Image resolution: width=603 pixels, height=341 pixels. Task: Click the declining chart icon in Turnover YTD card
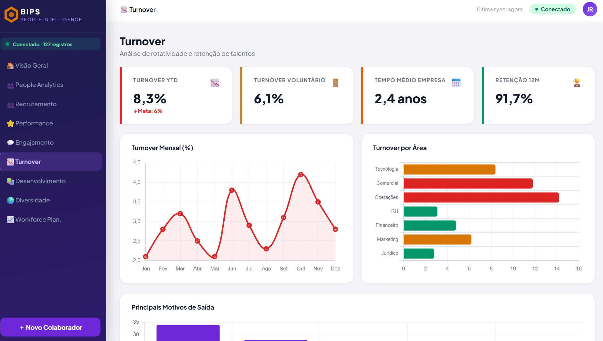[215, 83]
